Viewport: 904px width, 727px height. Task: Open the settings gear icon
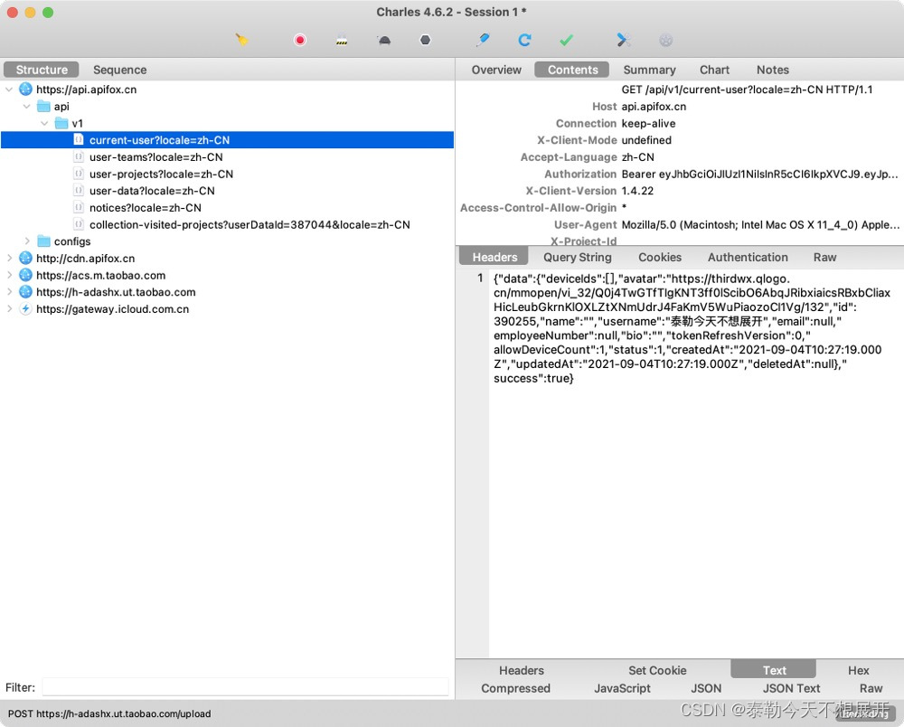click(666, 40)
